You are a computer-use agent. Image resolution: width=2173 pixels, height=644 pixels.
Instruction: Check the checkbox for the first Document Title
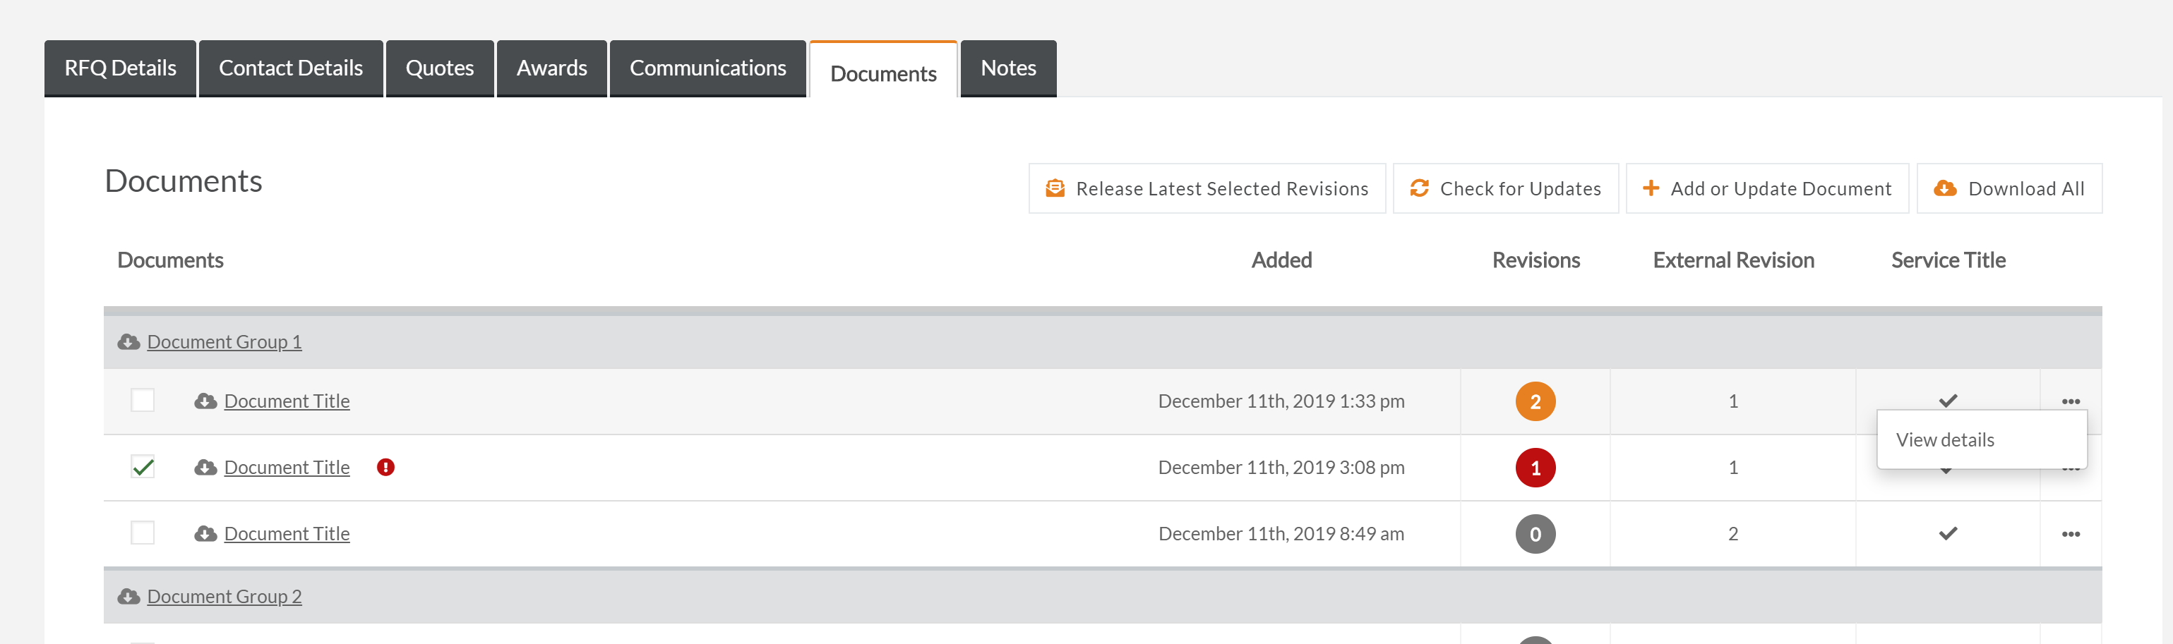click(141, 401)
